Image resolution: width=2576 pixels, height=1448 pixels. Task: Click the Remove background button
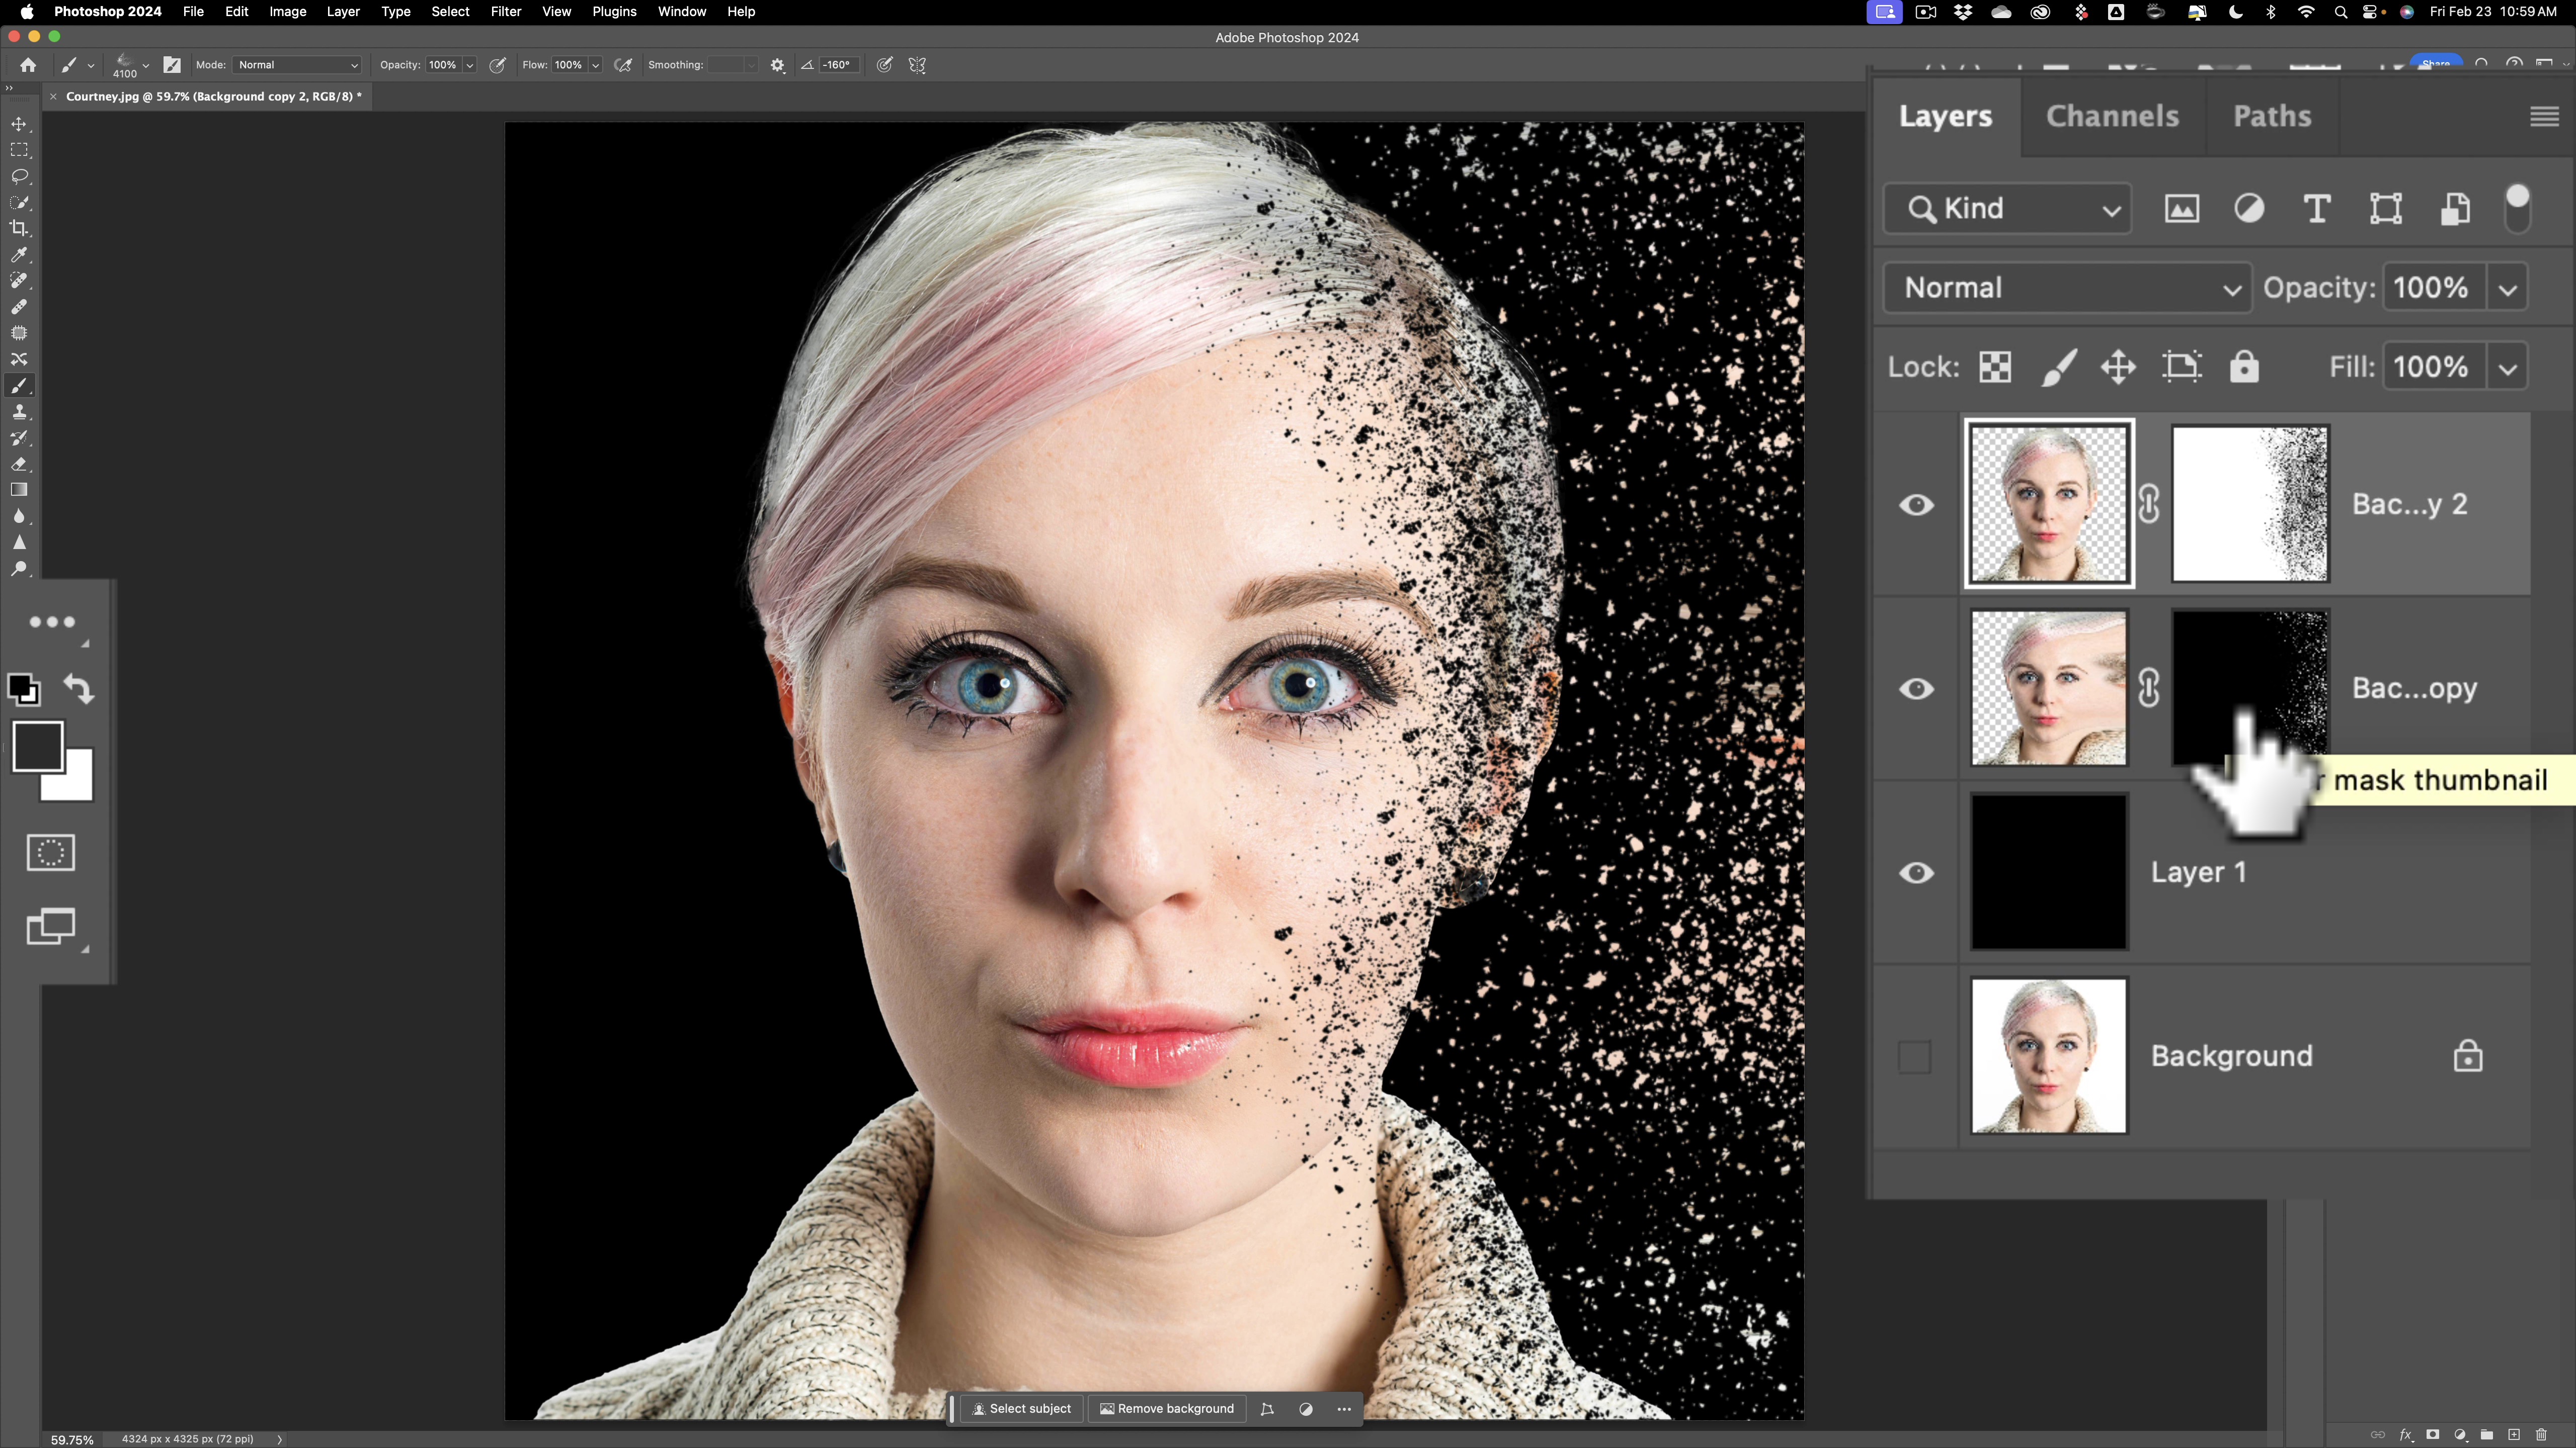click(1166, 1408)
